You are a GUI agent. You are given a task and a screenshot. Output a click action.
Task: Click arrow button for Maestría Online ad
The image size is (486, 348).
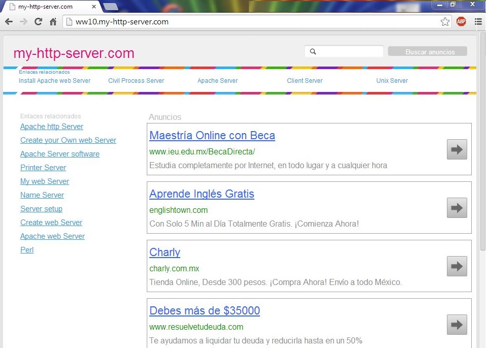(457, 149)
